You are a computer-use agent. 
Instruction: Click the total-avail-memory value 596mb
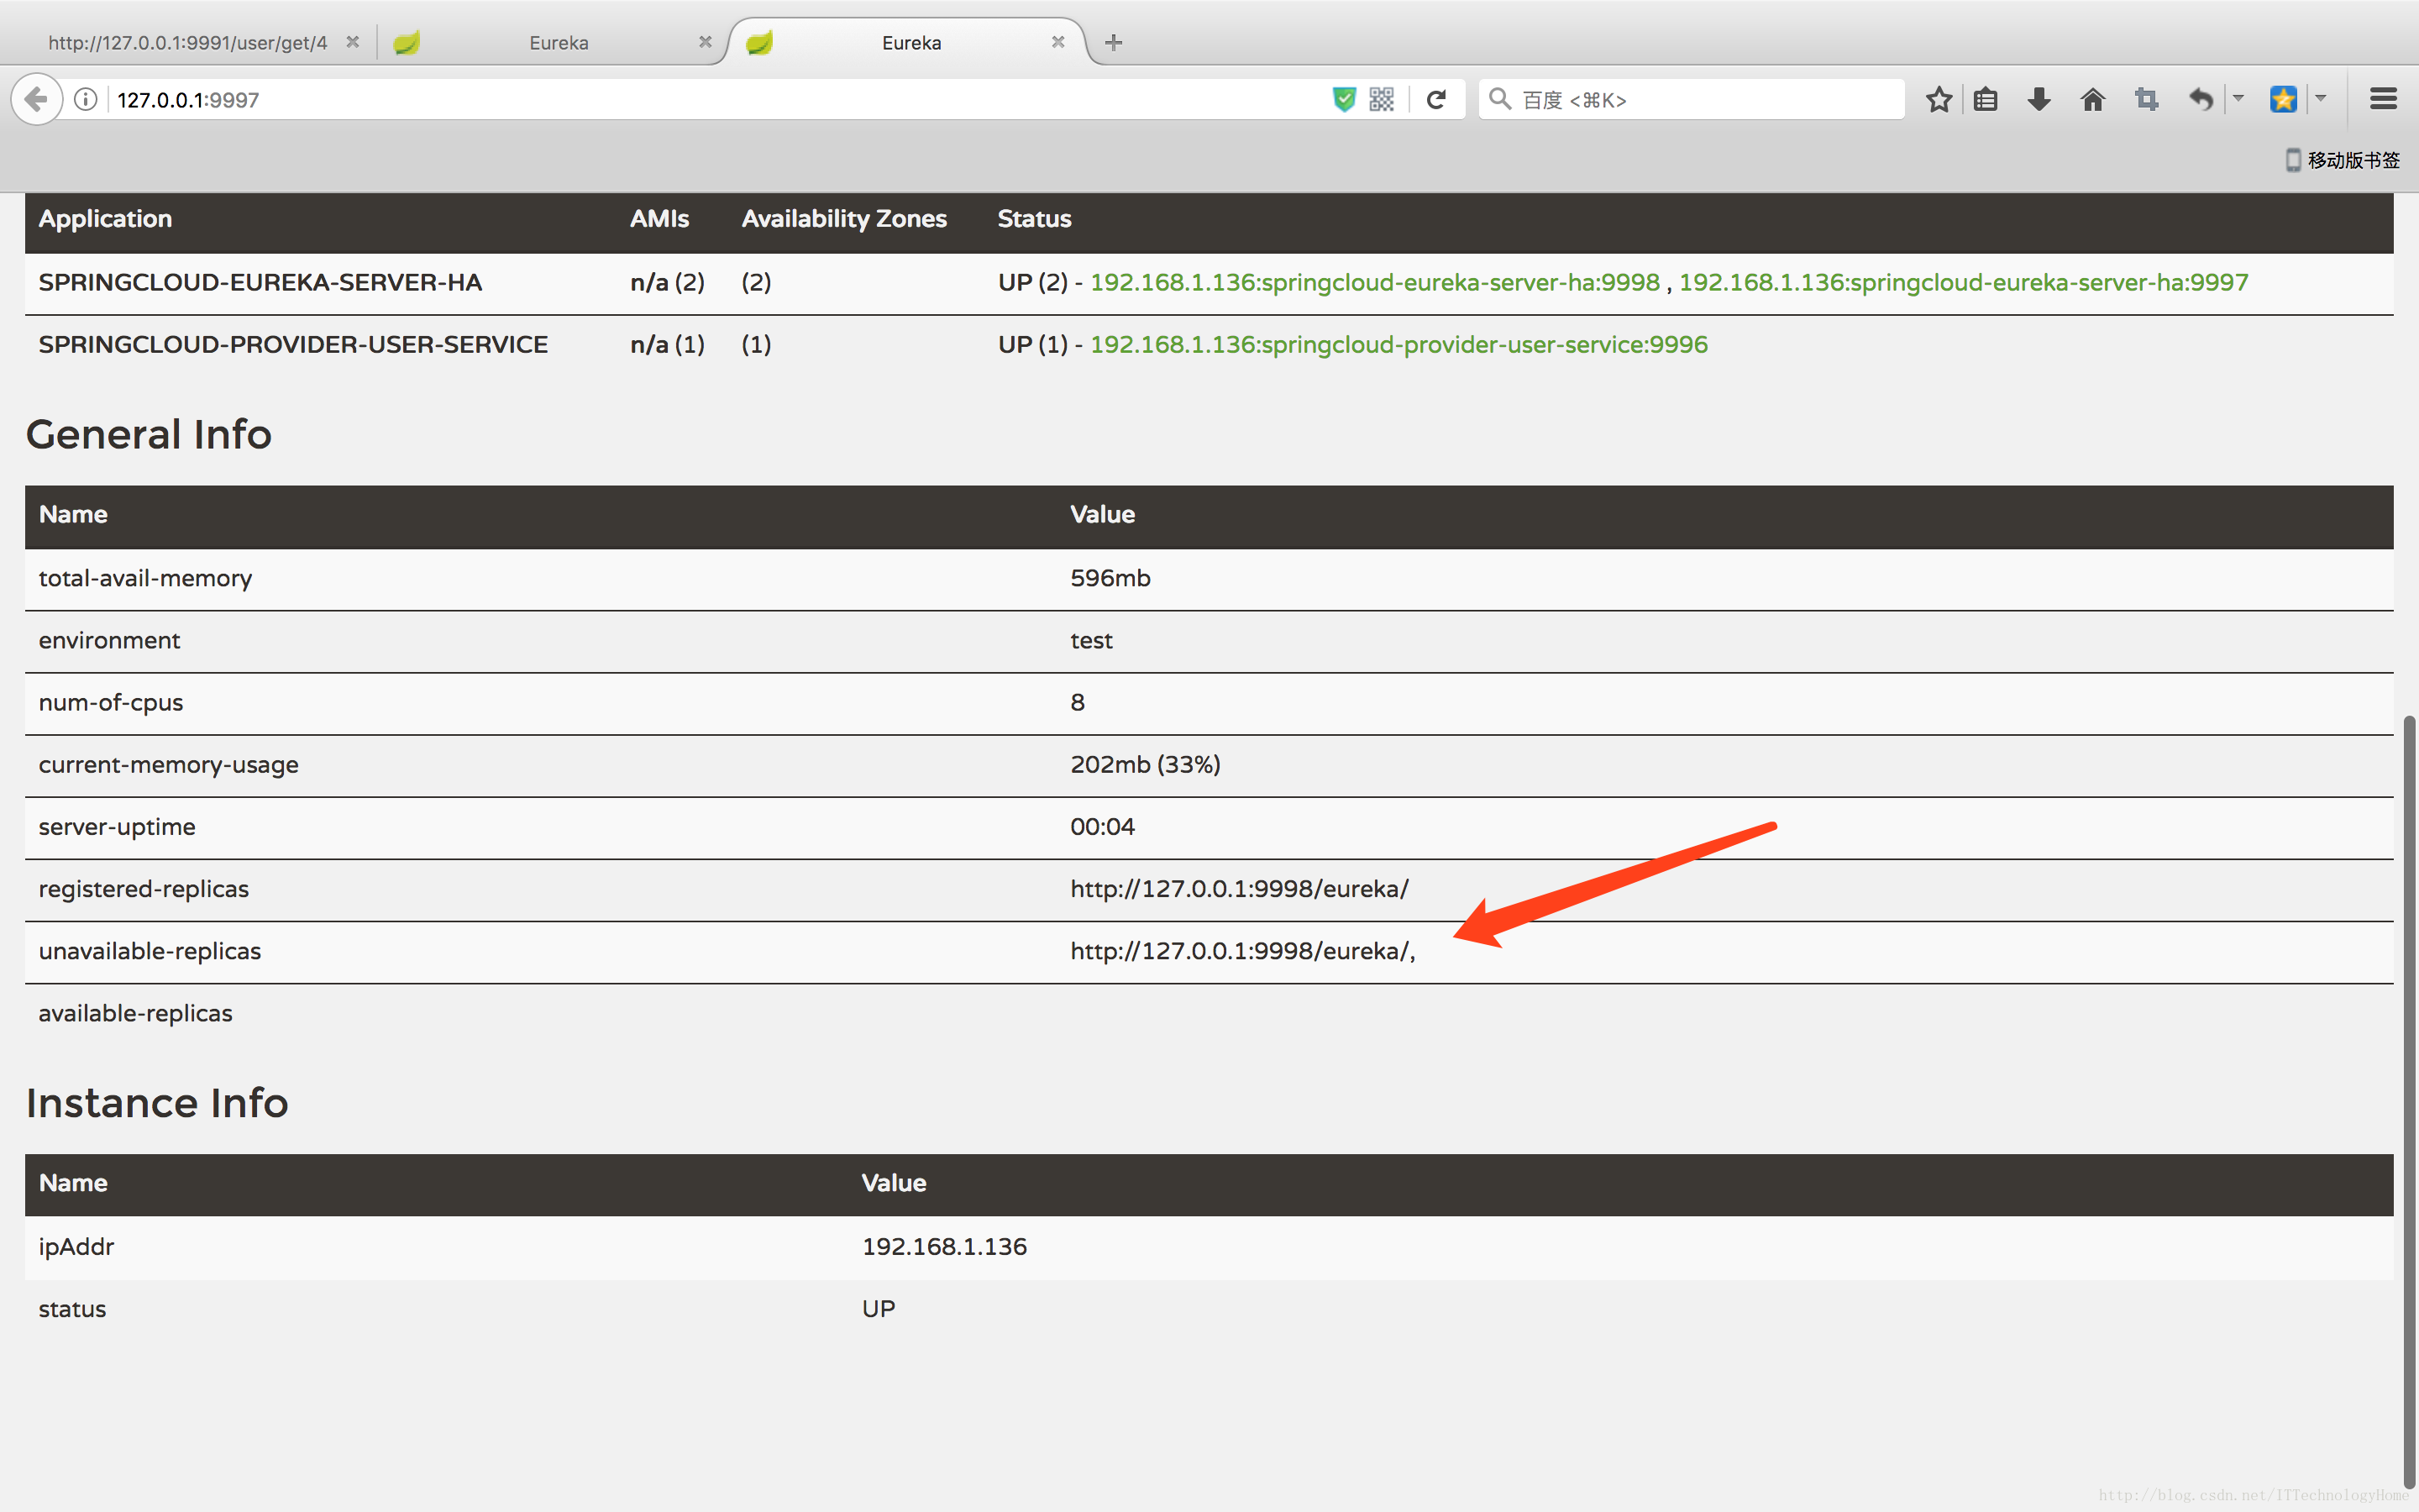click(x=1110, y=578)
